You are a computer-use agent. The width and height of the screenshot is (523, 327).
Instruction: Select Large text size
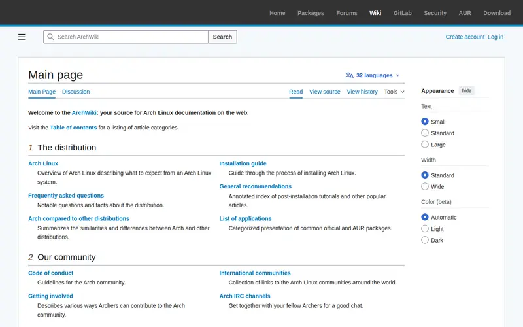coord(424,144)
